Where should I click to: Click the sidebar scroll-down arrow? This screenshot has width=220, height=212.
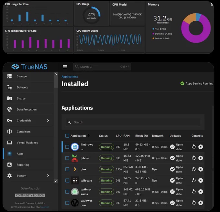[x=56, y=181]
